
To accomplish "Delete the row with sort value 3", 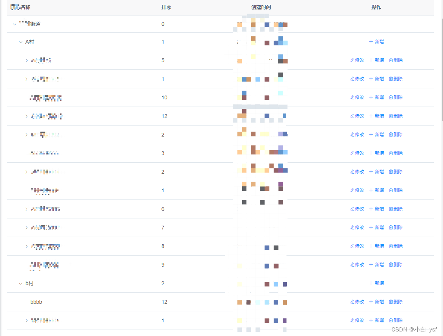I will click(396, 153).
